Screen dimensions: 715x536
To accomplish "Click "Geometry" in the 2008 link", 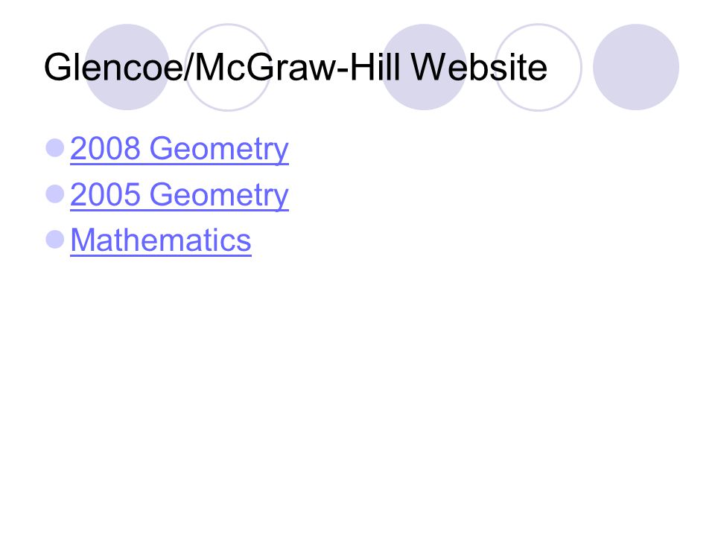I will pos(219,149).
